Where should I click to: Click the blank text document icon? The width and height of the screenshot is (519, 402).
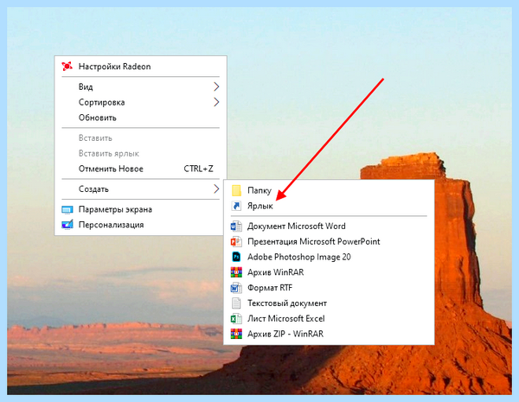point(236,303)
